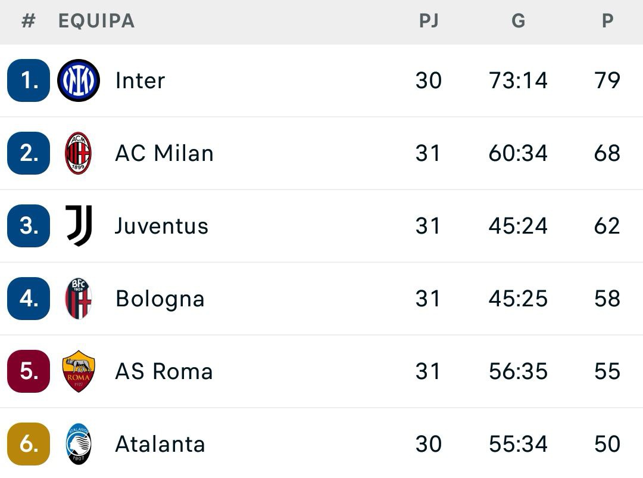Open the Inter team page
This screenshot has width=643, height=478.
coord(140,80)
